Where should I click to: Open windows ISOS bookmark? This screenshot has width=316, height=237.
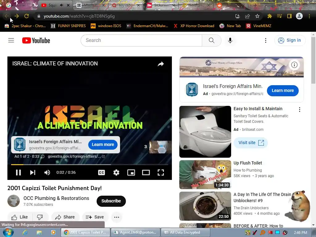(106, 26)
